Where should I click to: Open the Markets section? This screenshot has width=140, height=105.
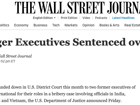(71, 25)
